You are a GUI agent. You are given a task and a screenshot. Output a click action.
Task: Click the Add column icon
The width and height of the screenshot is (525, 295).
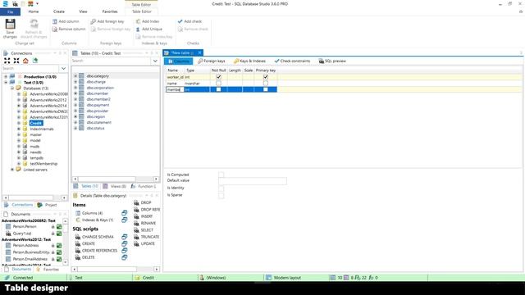click(x=55, y=21)
